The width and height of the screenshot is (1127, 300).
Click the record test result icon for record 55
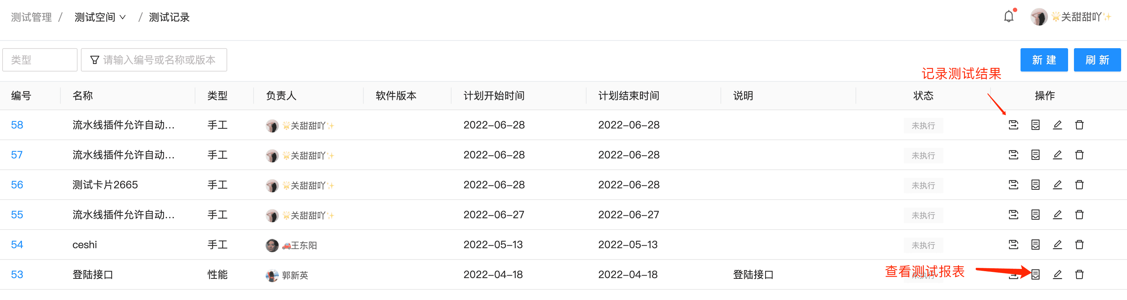pyautogui.click(x=1014, y=214)
